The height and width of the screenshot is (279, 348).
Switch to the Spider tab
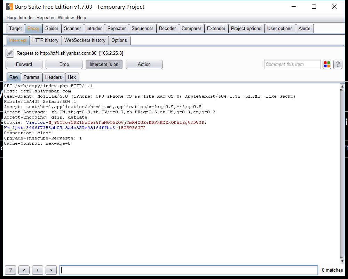52,29
